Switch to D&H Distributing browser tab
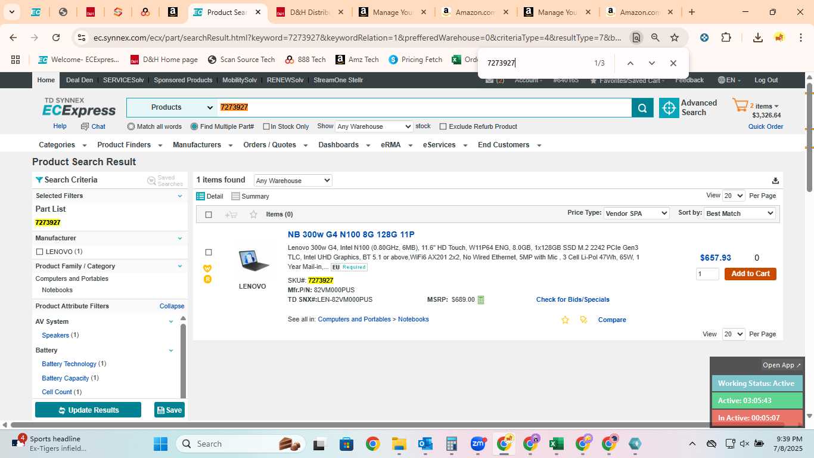The height and width of the screenshot is (458, 814). 309,12
